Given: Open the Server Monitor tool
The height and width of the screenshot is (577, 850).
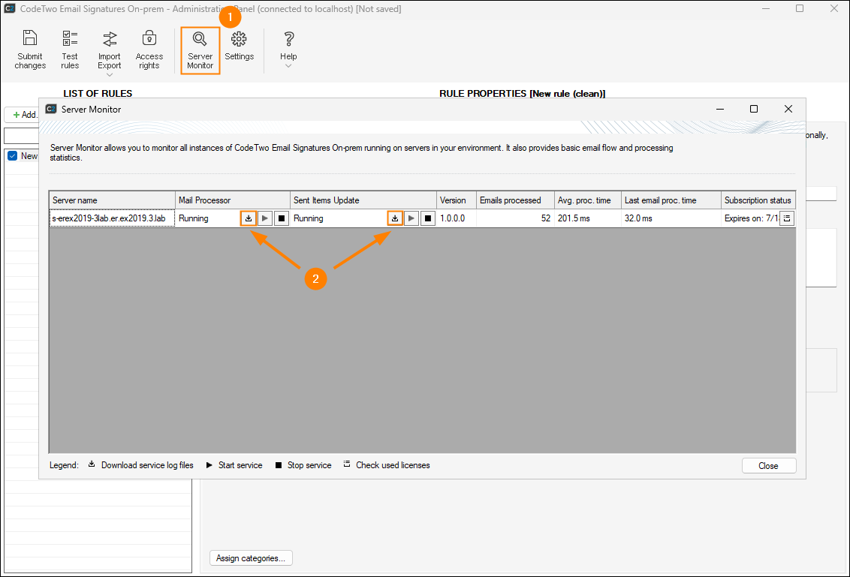Looking at the screenshot, I should 200,49.
